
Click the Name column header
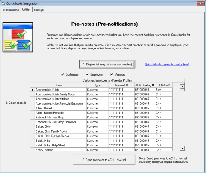[58, 85]
